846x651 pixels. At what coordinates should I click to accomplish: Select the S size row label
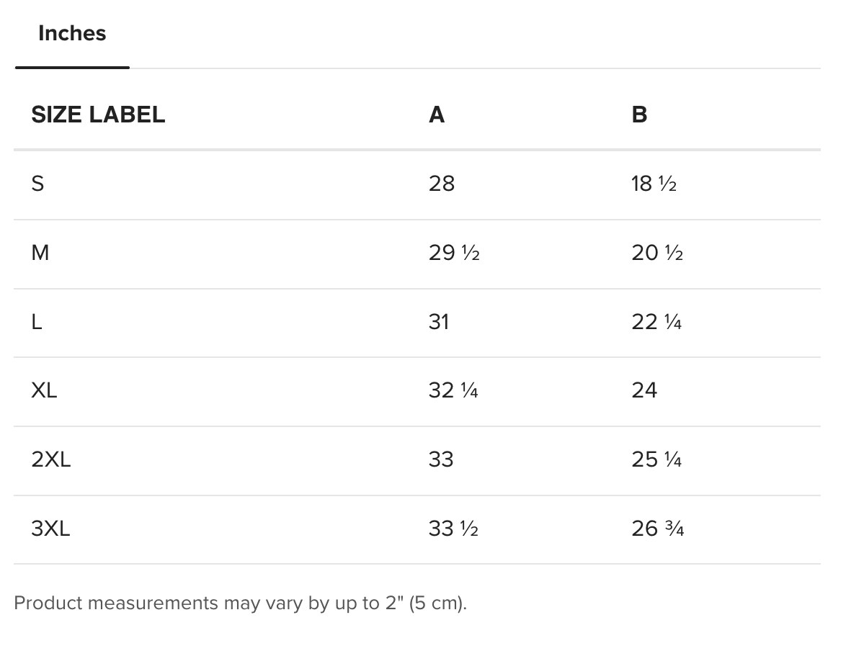tap(37, 184)
